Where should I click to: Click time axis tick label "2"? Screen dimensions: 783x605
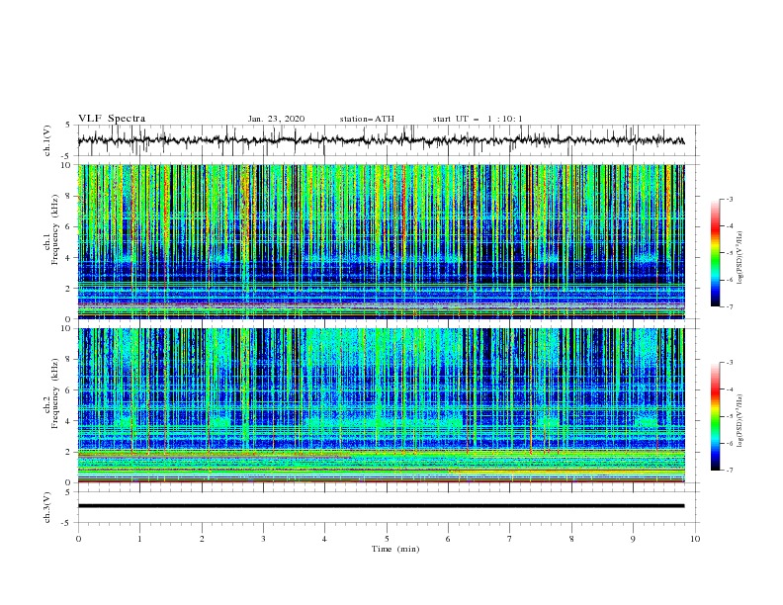(x=202, y=539)
